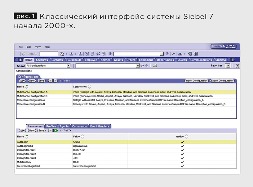Click the Initiate Work Item phone icon
Viewport: 253px width, 187px height.
pos(62,54)
